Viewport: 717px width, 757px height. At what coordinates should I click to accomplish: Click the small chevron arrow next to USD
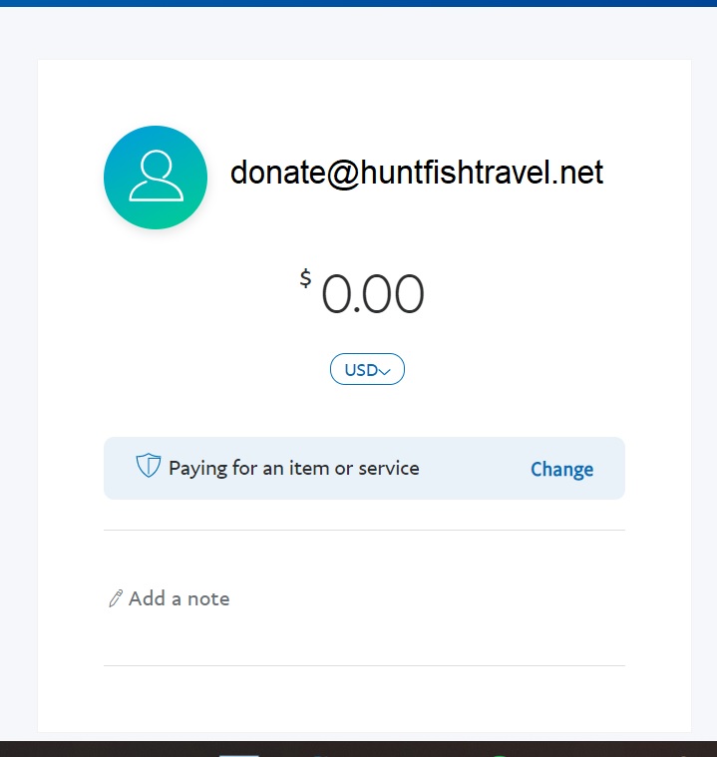386,371
